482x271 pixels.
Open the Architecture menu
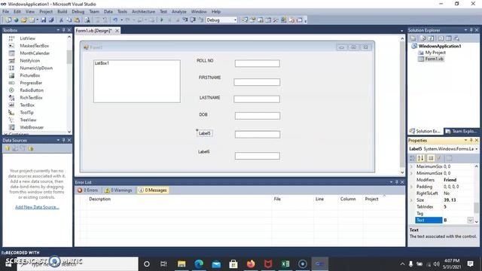(143, 12)
